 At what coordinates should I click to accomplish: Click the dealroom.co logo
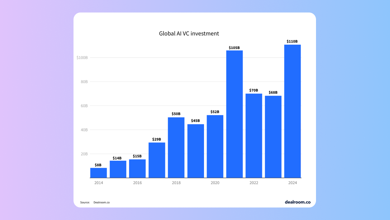[x=297, y=202]
